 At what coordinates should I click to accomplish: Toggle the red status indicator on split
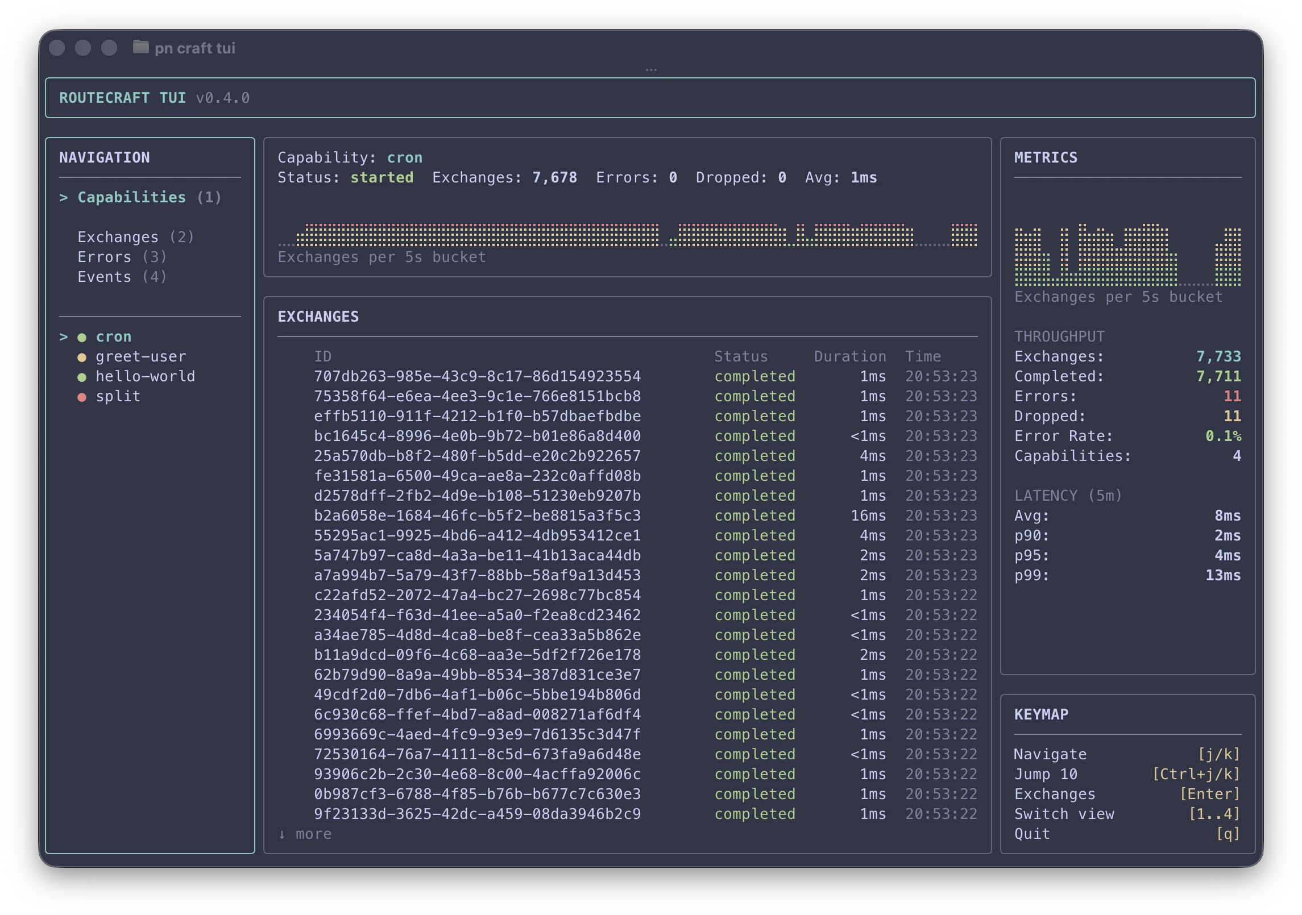(x=82, y=396)
